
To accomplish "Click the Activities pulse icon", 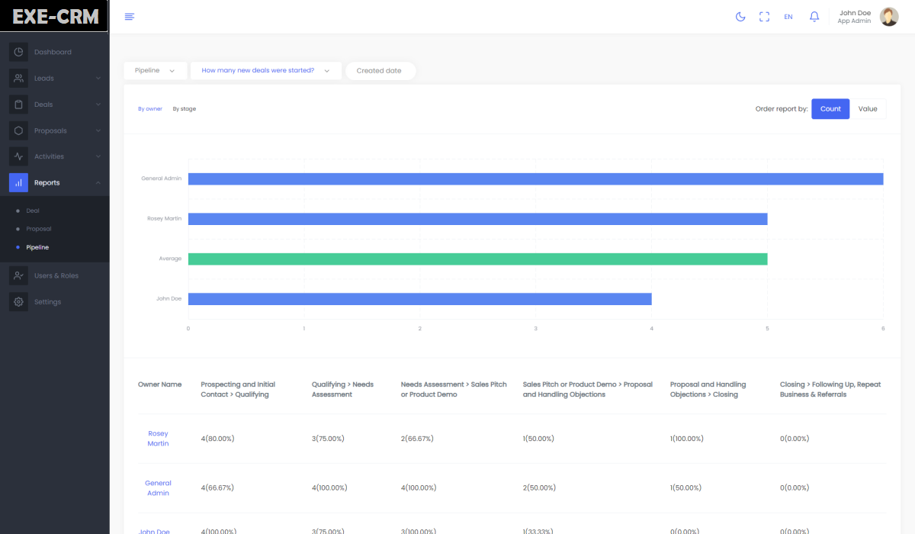I will point(19,156).
